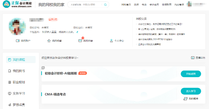Edit personal signature with the pencil icon
The height and width of the screenshot is (109, 209).
point(77,32)
